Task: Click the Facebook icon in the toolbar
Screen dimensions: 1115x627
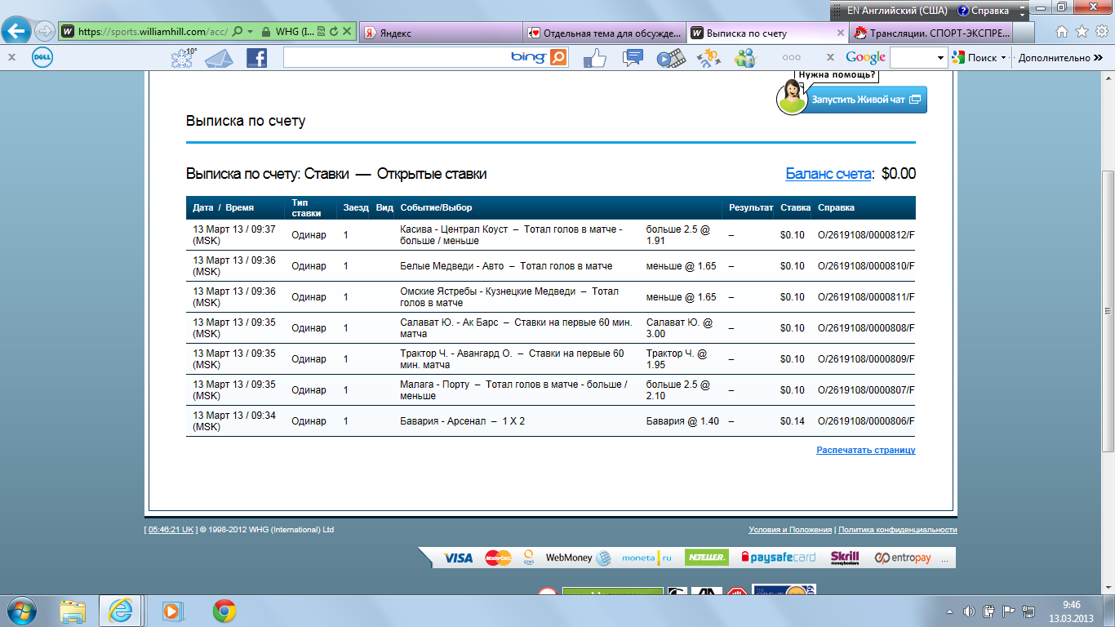Action: 256,57
